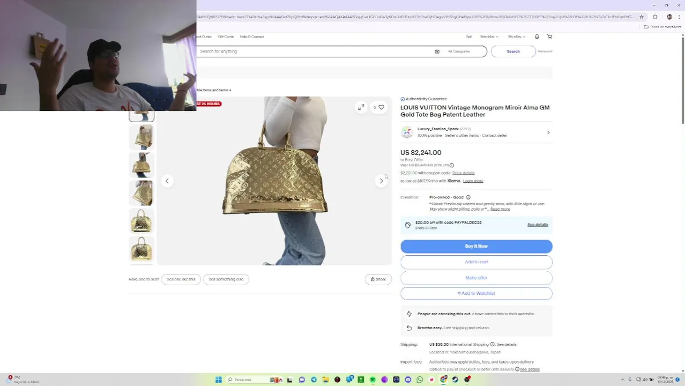This screenshot has height=386, width=685.
Task: Click the Share button
Action: pyautogui.click(x=378, y=279)
